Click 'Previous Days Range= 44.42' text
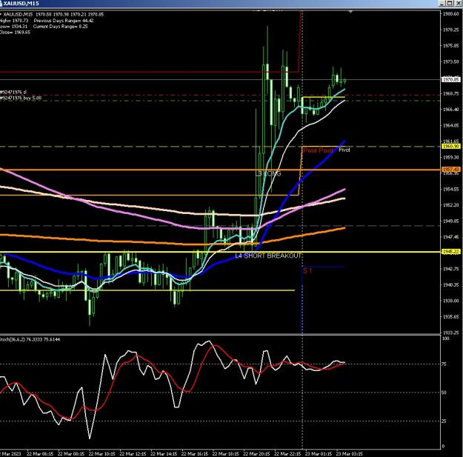463x457 pixels. (x=64, y=21)
